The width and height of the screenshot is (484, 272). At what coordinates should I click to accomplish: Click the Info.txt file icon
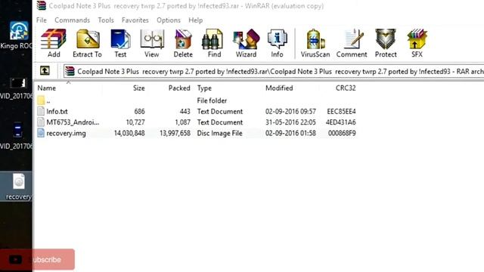(41, 111)
